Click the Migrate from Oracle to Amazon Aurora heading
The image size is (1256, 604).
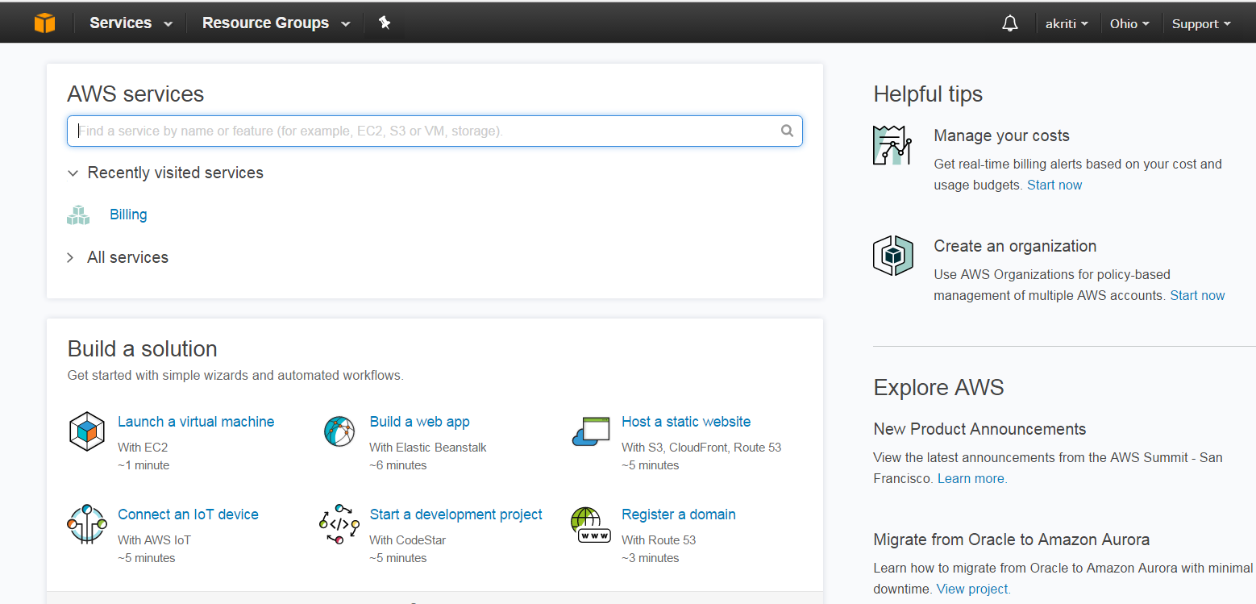click(x=1012, y=539)
